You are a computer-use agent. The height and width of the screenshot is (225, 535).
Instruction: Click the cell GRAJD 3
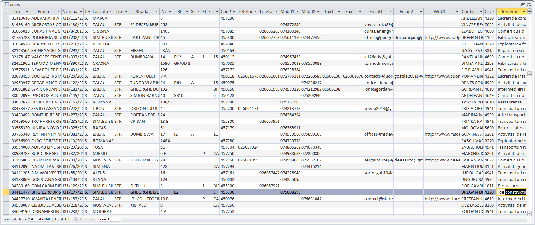click(181, 64)
